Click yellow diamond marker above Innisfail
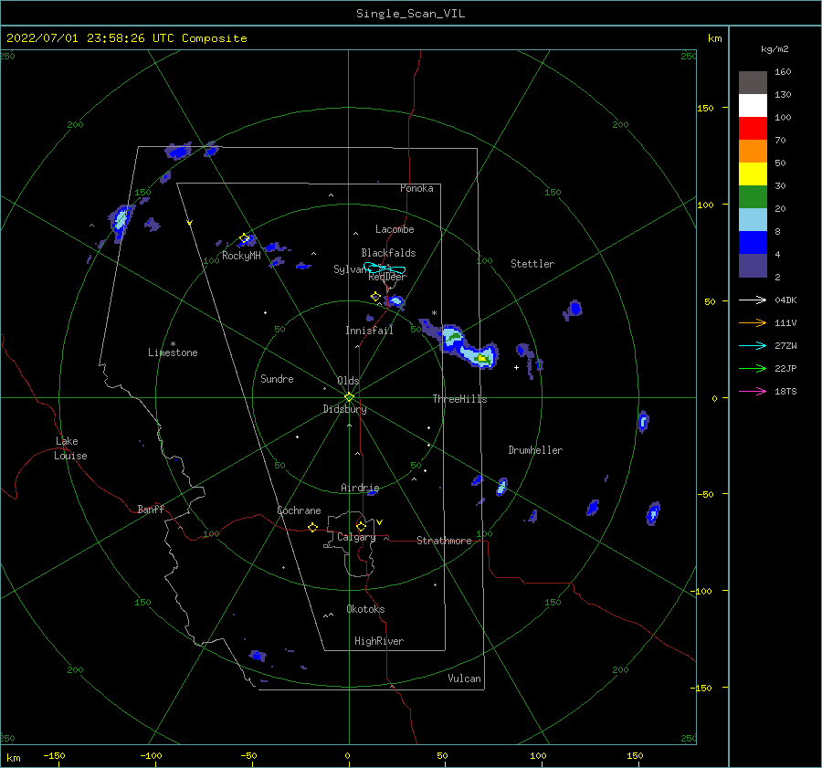The height and width of the screenshot is (768, 822). click(375, 297)
